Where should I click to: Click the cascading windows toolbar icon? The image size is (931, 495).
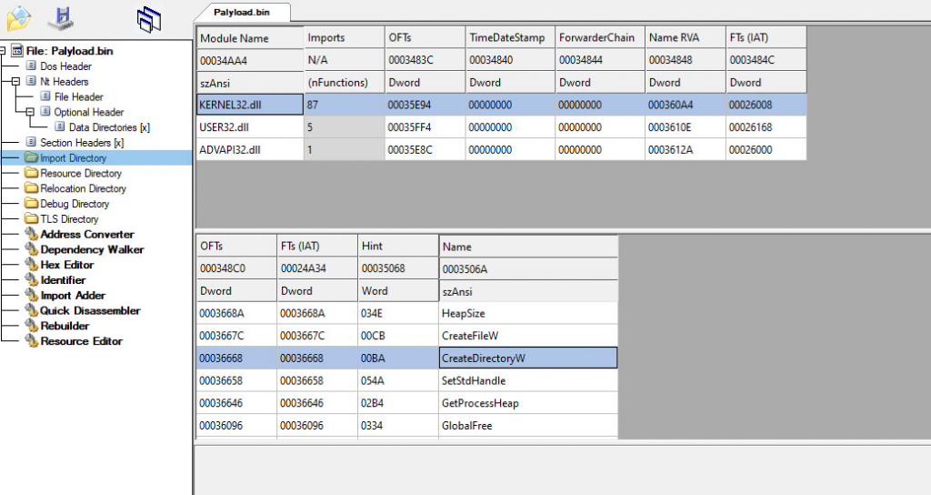click(149, 18)
